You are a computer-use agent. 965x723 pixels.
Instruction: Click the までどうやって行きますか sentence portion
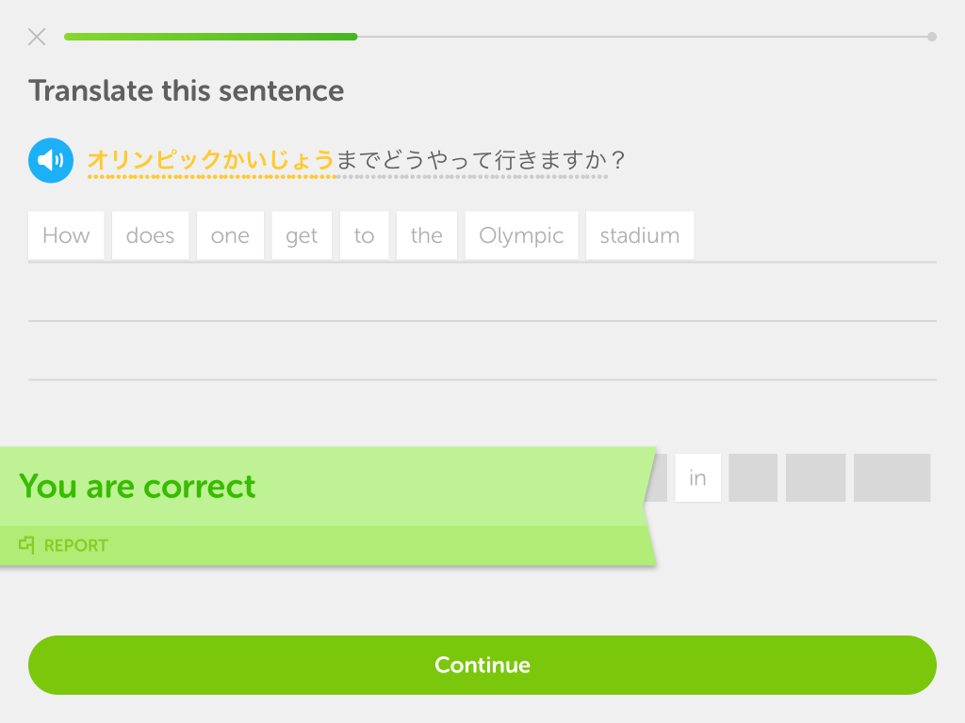tap(471, 160)
